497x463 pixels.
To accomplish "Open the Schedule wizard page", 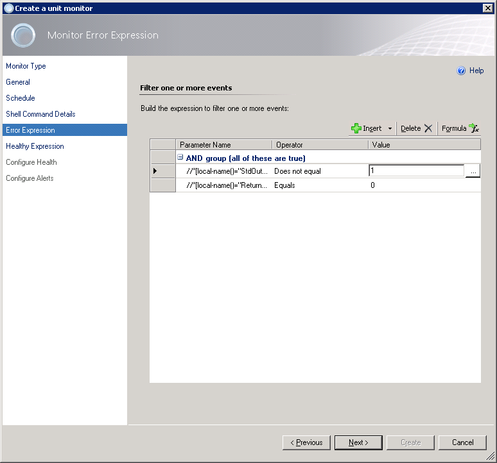I will coord(21,98).
